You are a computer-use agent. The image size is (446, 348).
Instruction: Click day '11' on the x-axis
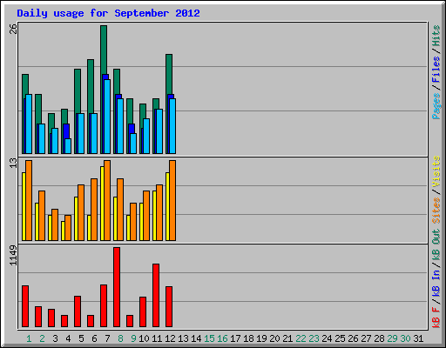click(157, 338)
